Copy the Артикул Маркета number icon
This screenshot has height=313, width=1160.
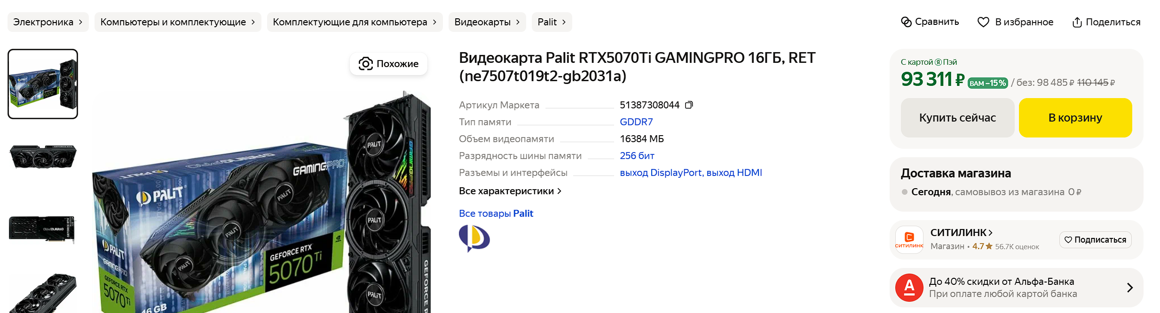click(x=689, y=105)
